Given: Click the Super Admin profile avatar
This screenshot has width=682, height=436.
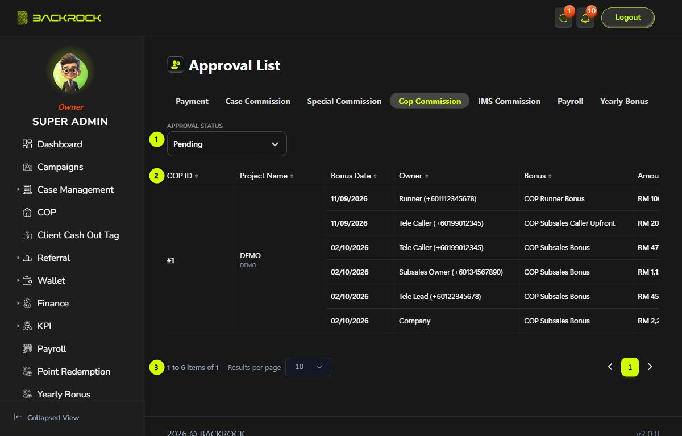Looking at the screenshot, I should [x=70, y=74].
